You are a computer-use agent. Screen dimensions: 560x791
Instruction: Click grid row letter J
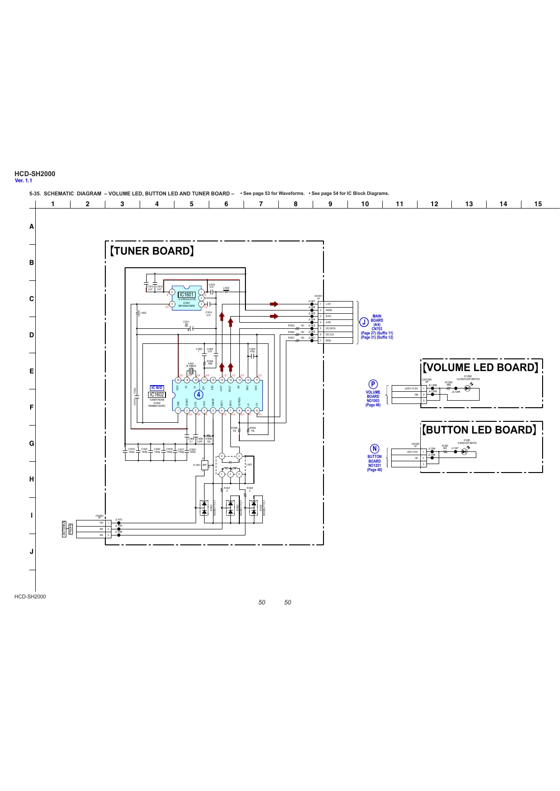click(x=32, y=551)
